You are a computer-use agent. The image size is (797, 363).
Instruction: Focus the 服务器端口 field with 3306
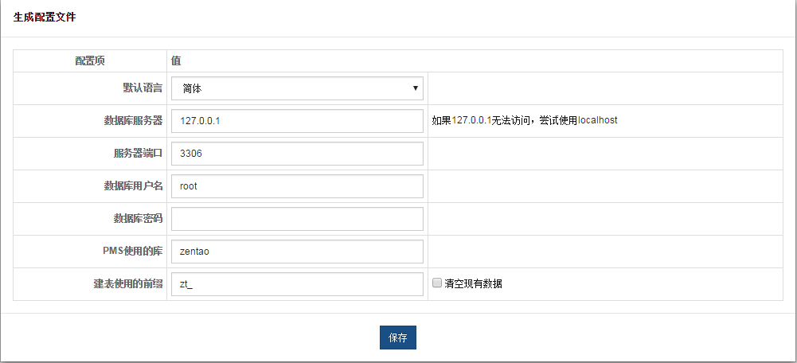point(297,154)
